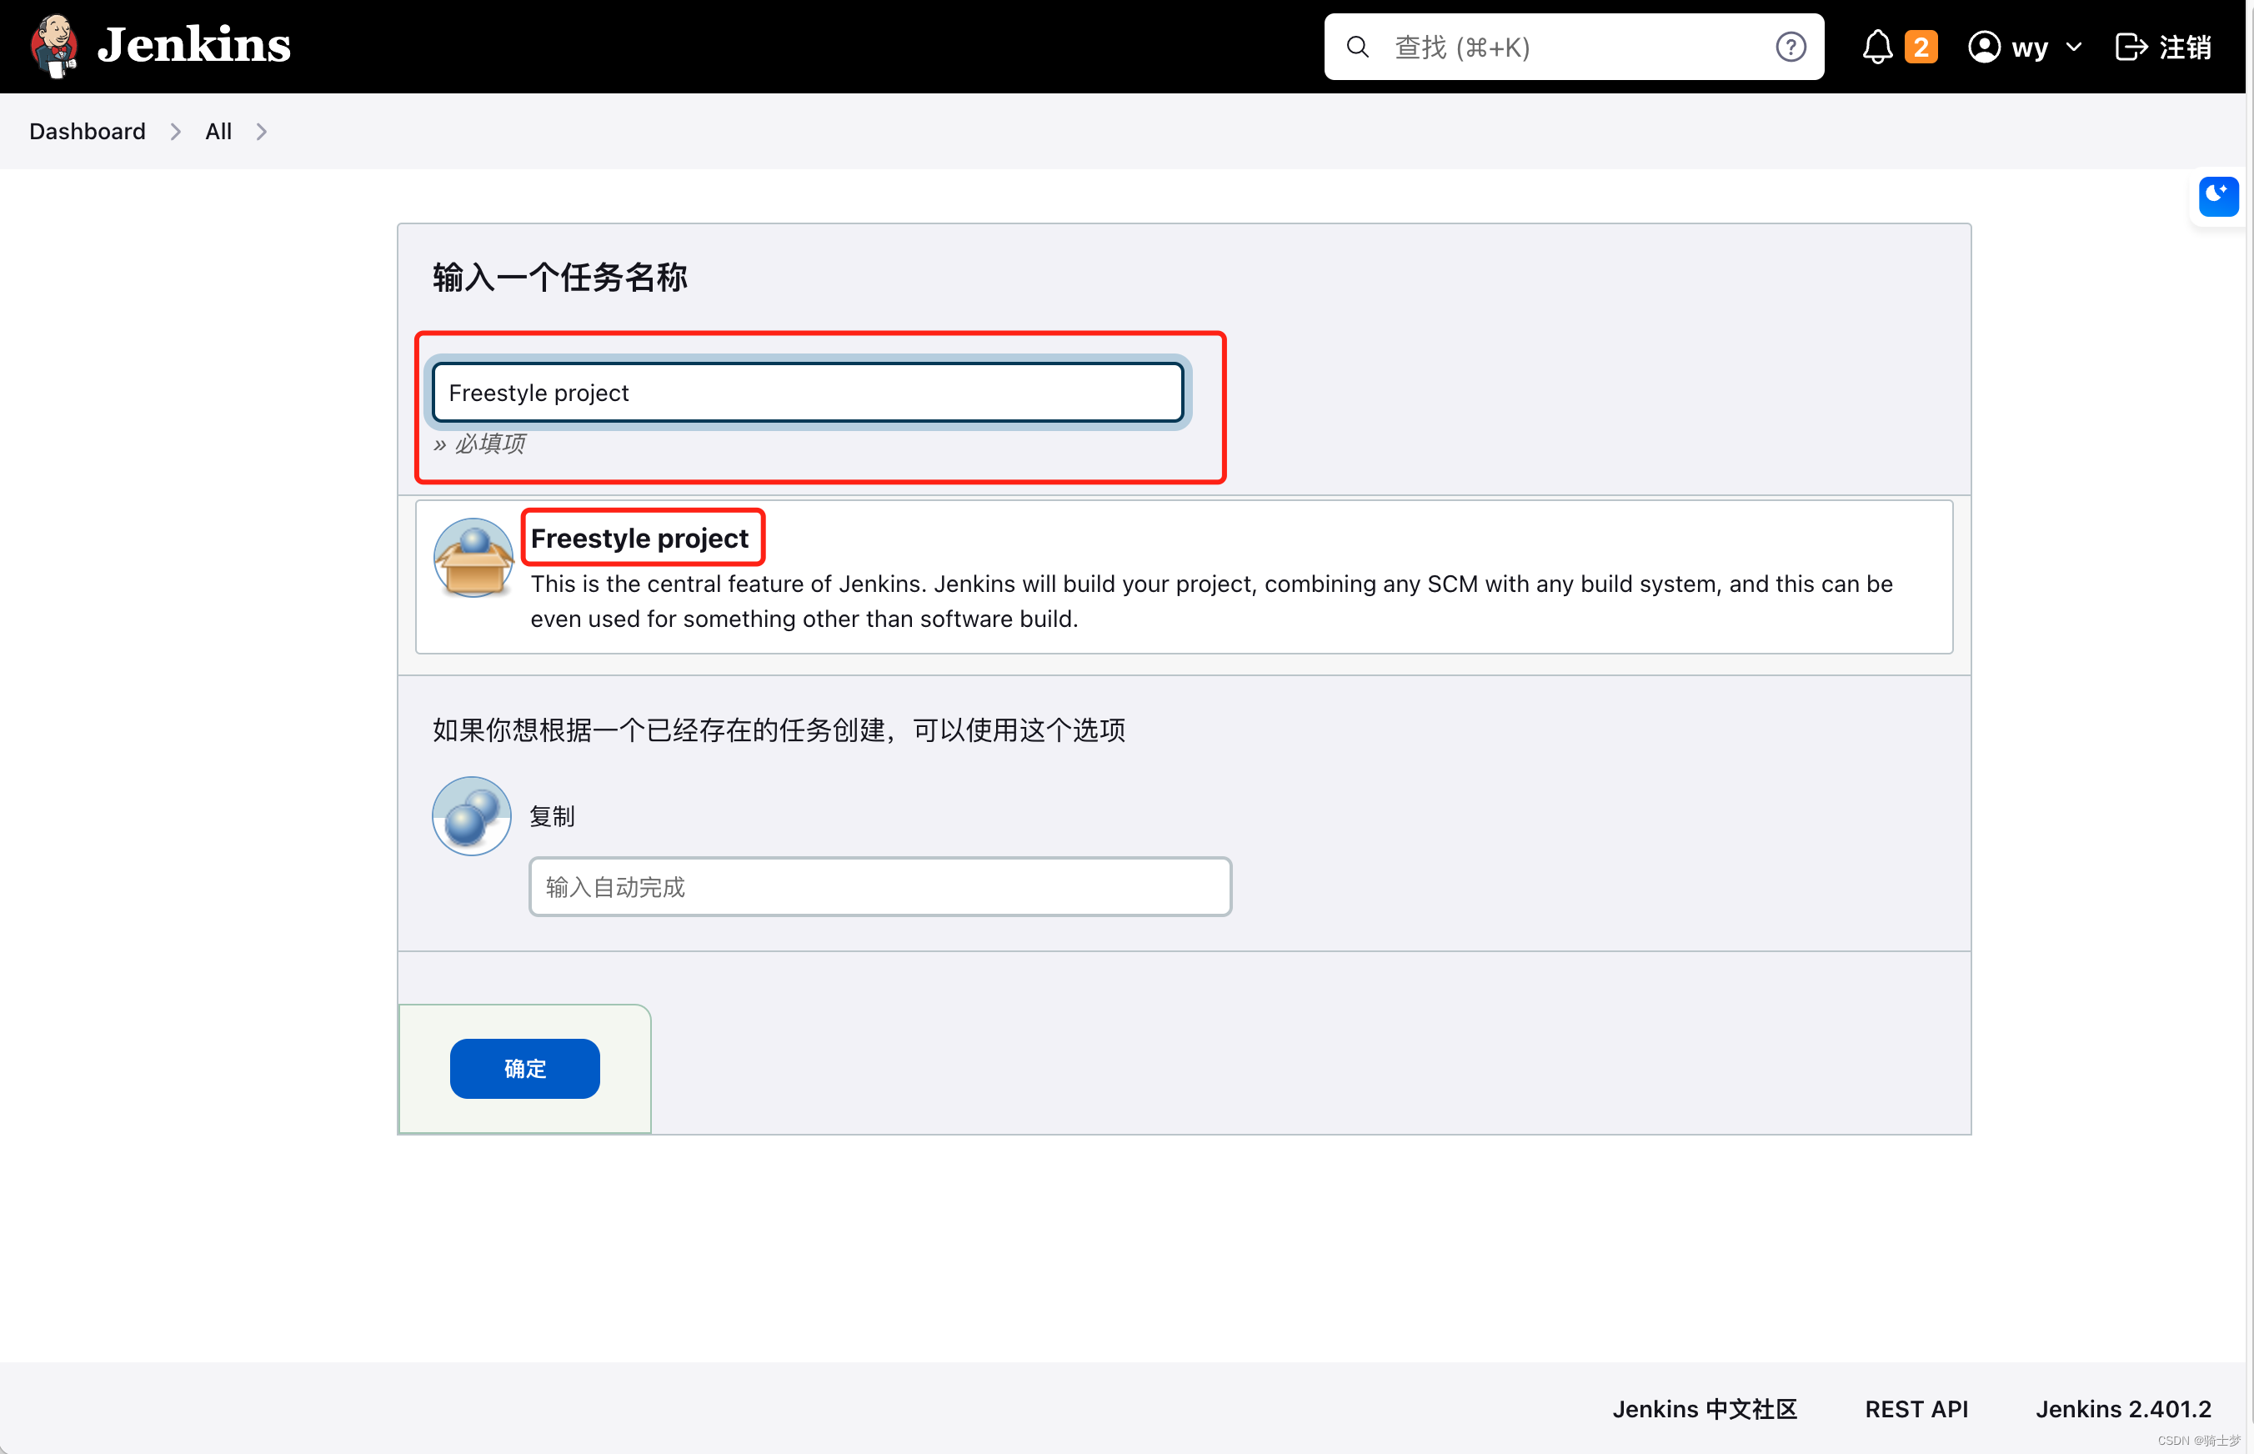Image resolution: width=2254 pixels, height=1454 pixels.
Task: Click the 输入一个任务名称 heading
Action: coord(559,278)
